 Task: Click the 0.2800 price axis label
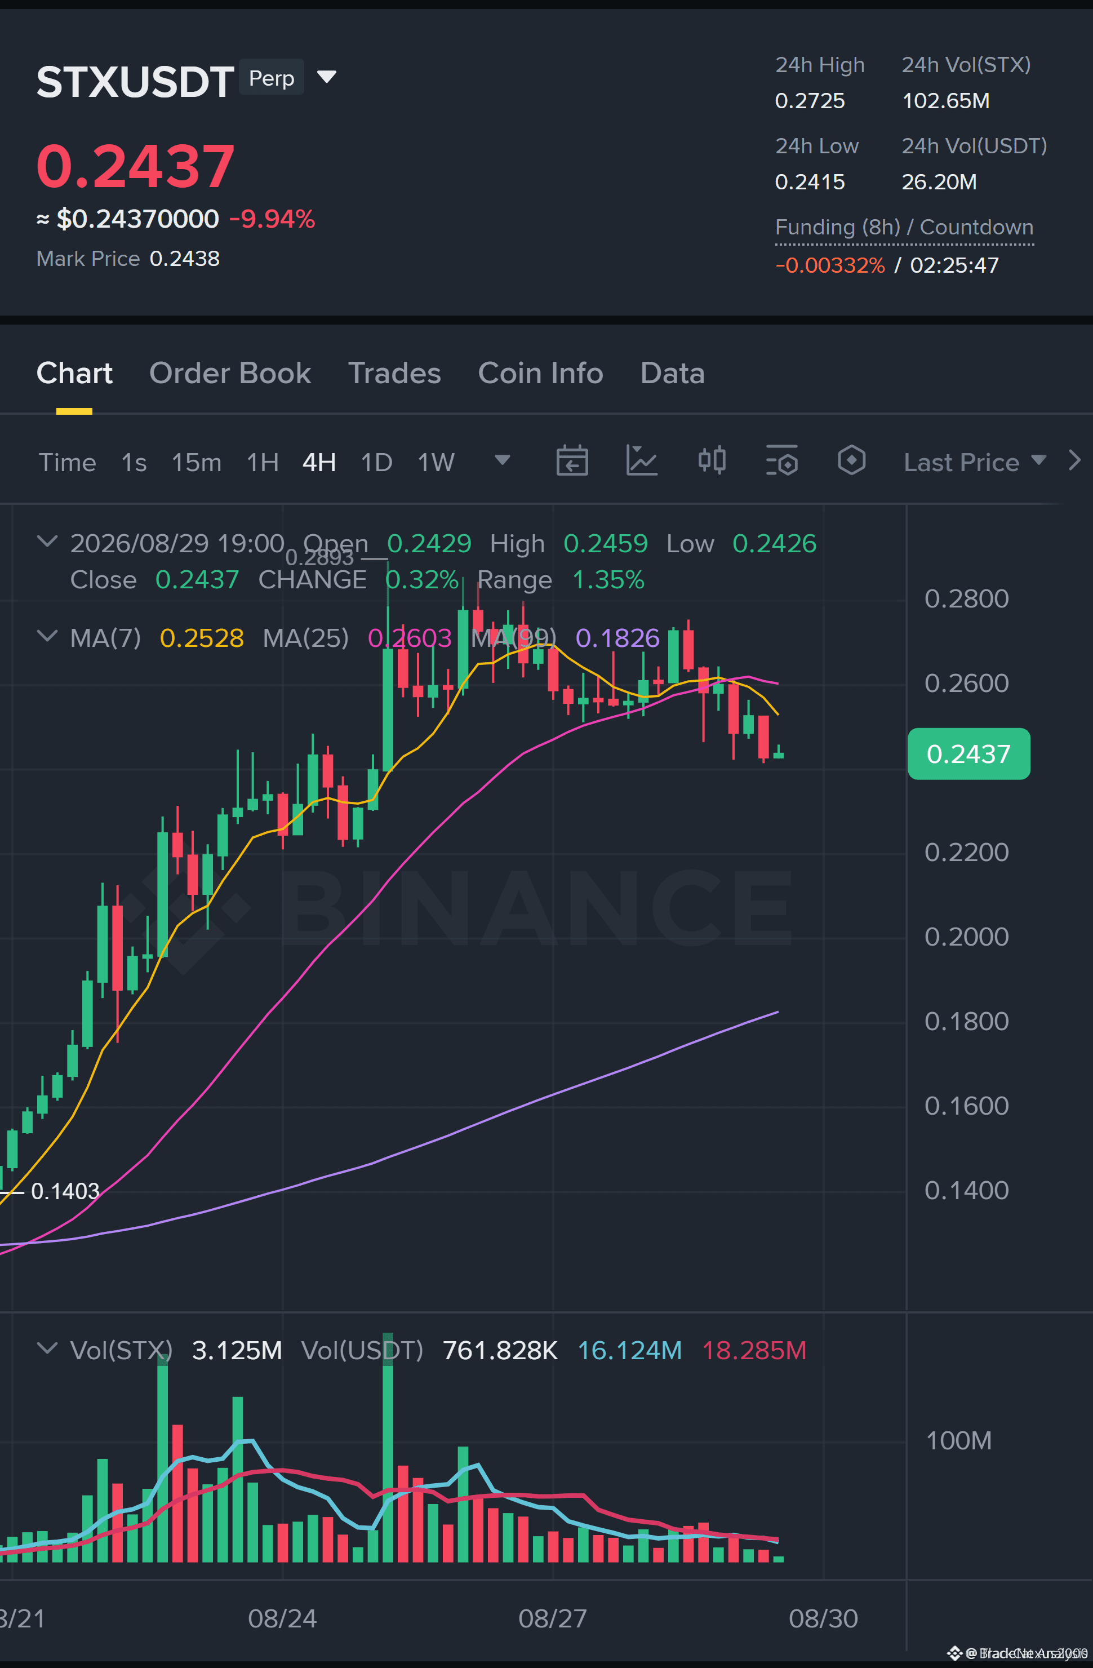(x=967, y=598)
